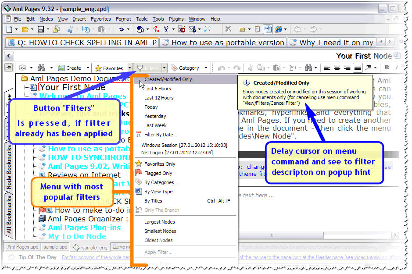
Task: Click the line spacing icon
Action: click(x=369, y=68)
